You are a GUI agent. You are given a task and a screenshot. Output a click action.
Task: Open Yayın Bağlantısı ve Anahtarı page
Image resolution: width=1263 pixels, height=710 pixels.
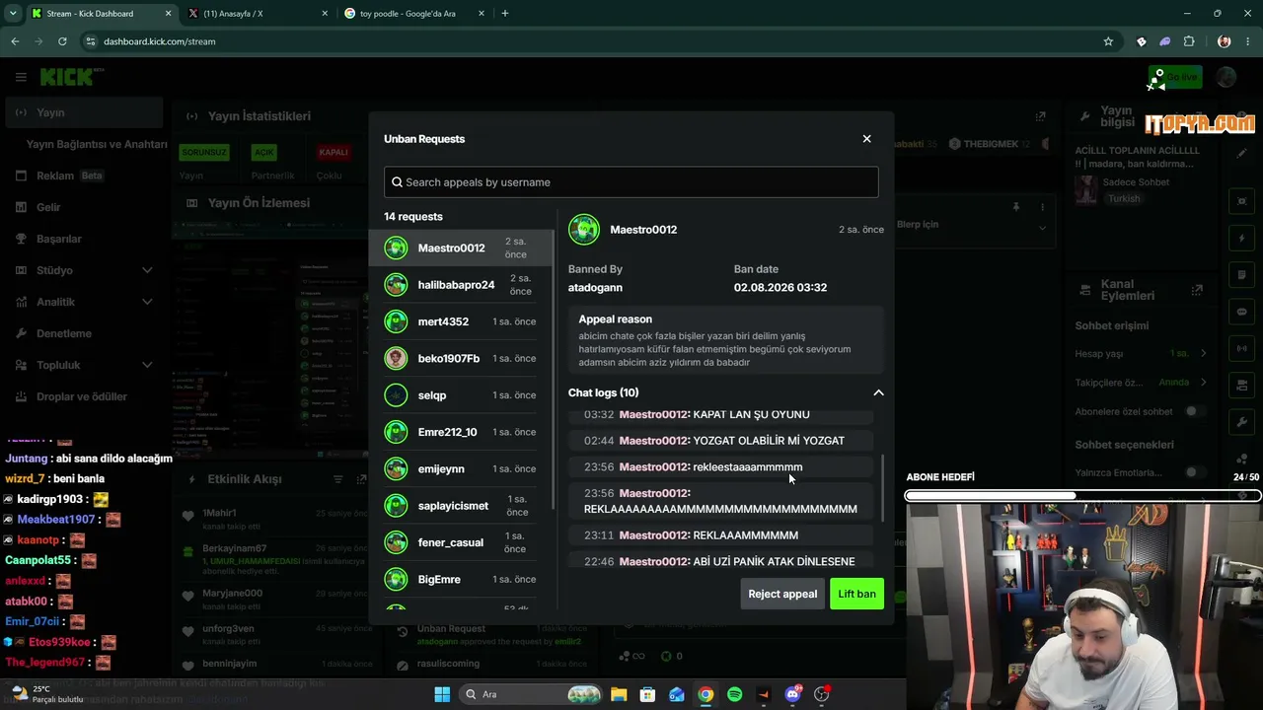click(x=97, y=144)
